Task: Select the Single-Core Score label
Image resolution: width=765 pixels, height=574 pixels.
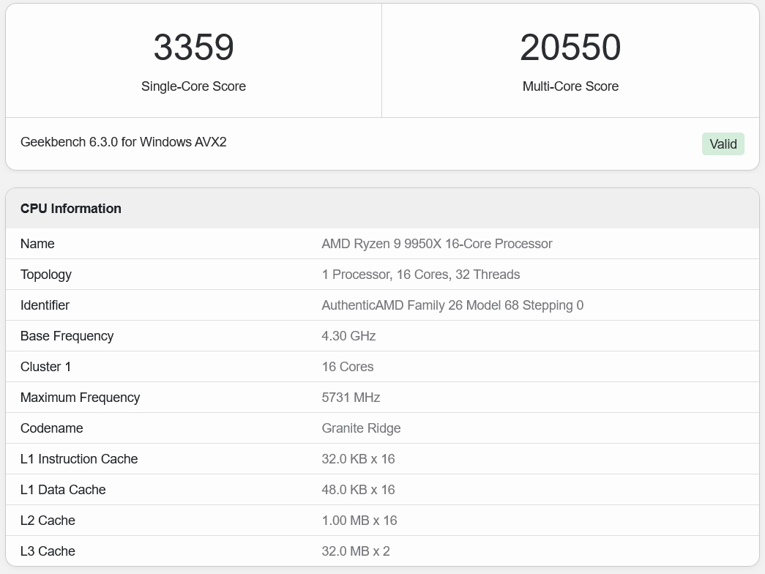Action: pyautogui.click(x=193, y=86)
